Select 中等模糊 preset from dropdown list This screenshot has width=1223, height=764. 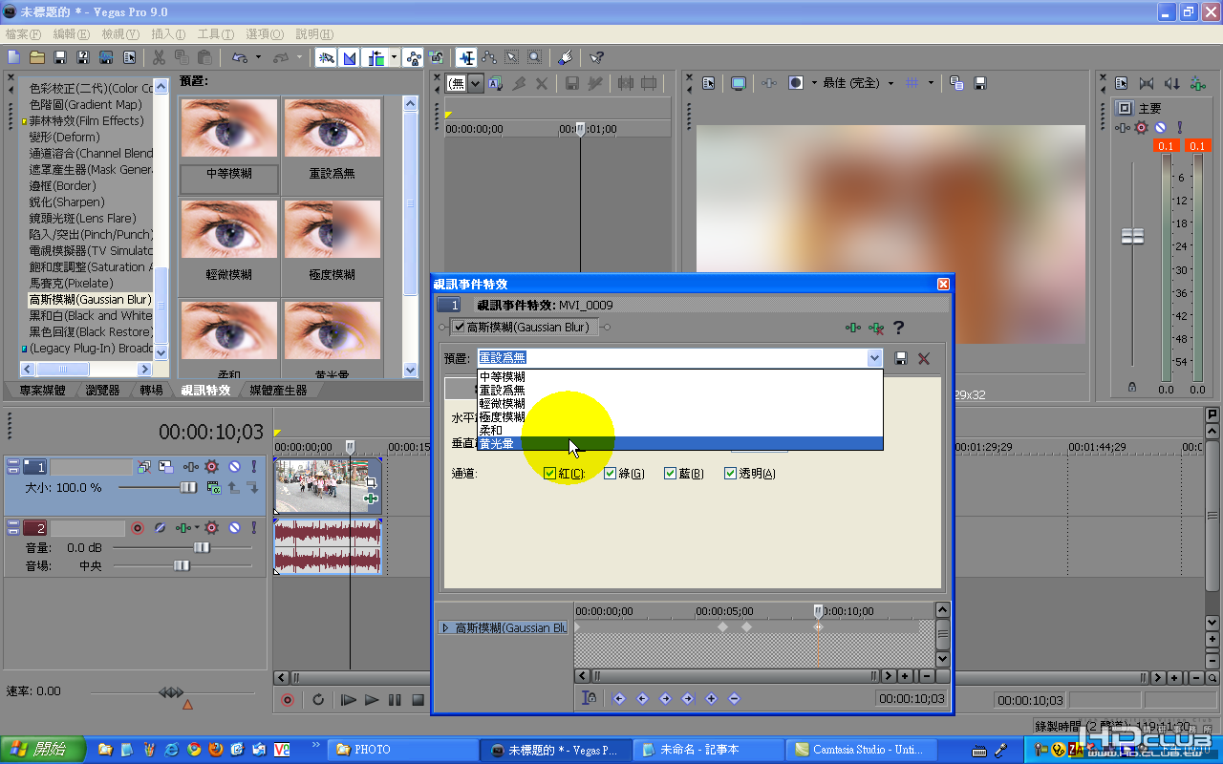(679, 377)
